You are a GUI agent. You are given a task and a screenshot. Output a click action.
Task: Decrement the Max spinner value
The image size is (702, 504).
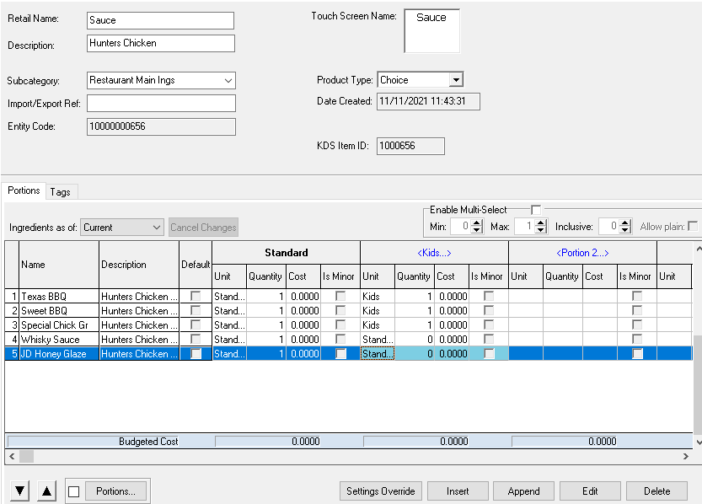(541, 230)
